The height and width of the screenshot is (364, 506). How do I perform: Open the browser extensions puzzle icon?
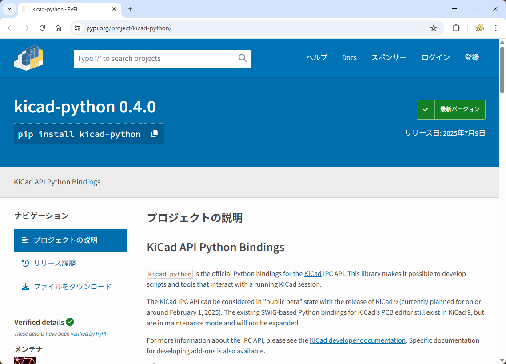tap(456, 28)
